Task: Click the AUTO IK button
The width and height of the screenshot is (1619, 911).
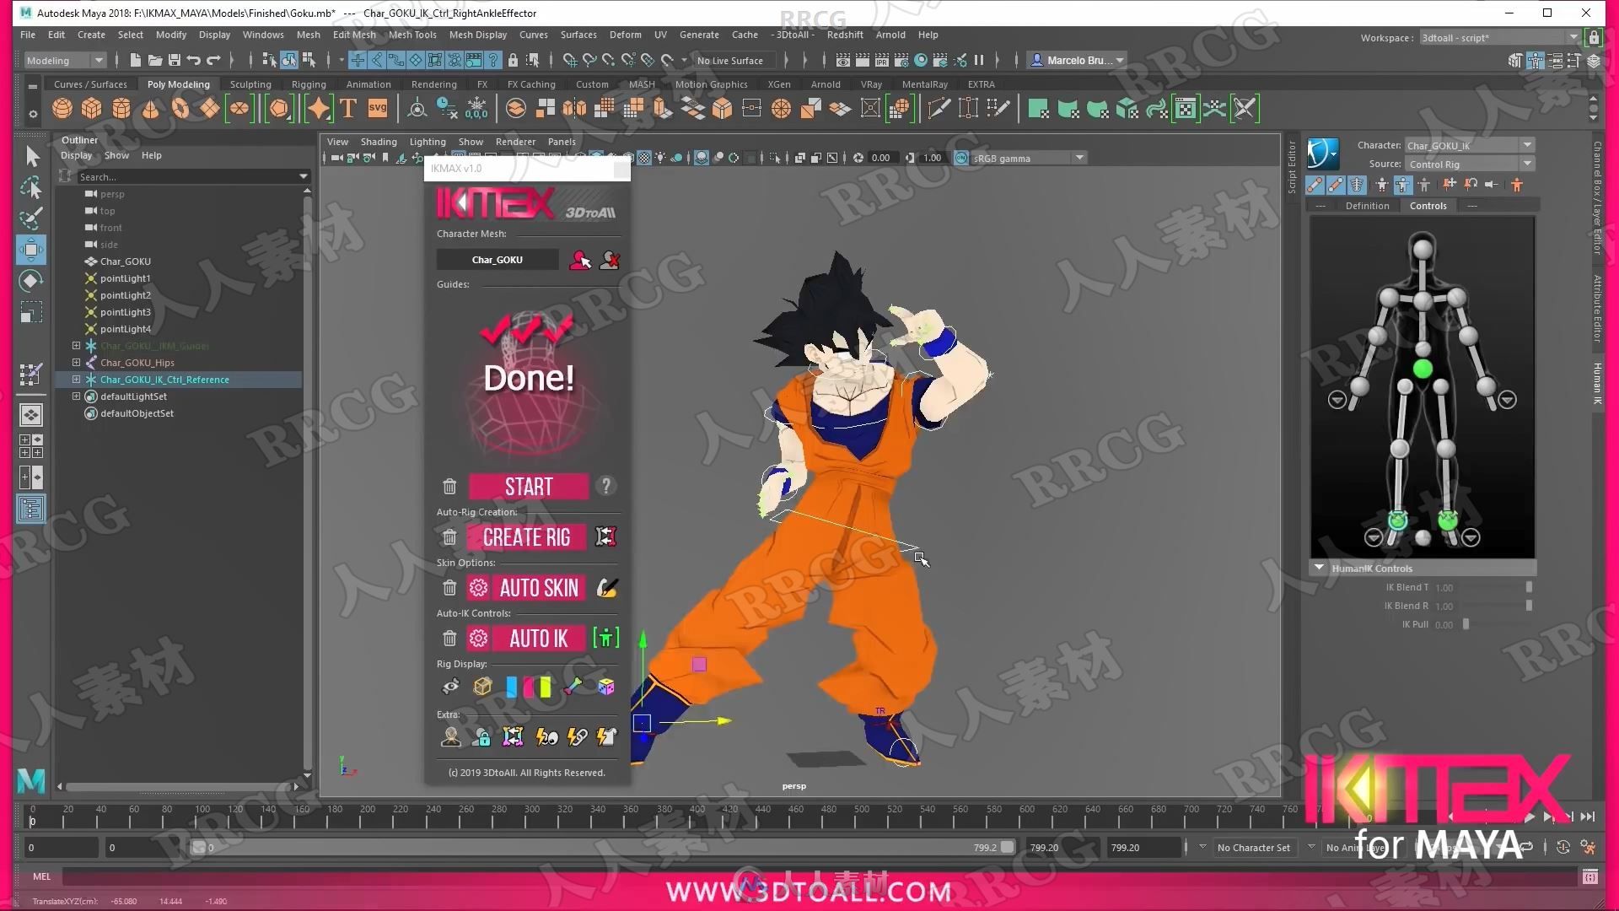Action: point(539,639)
